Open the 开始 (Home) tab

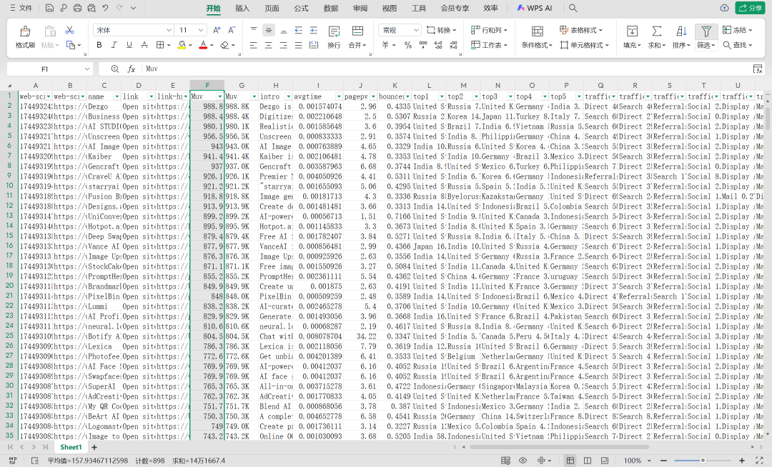point(213,9)
